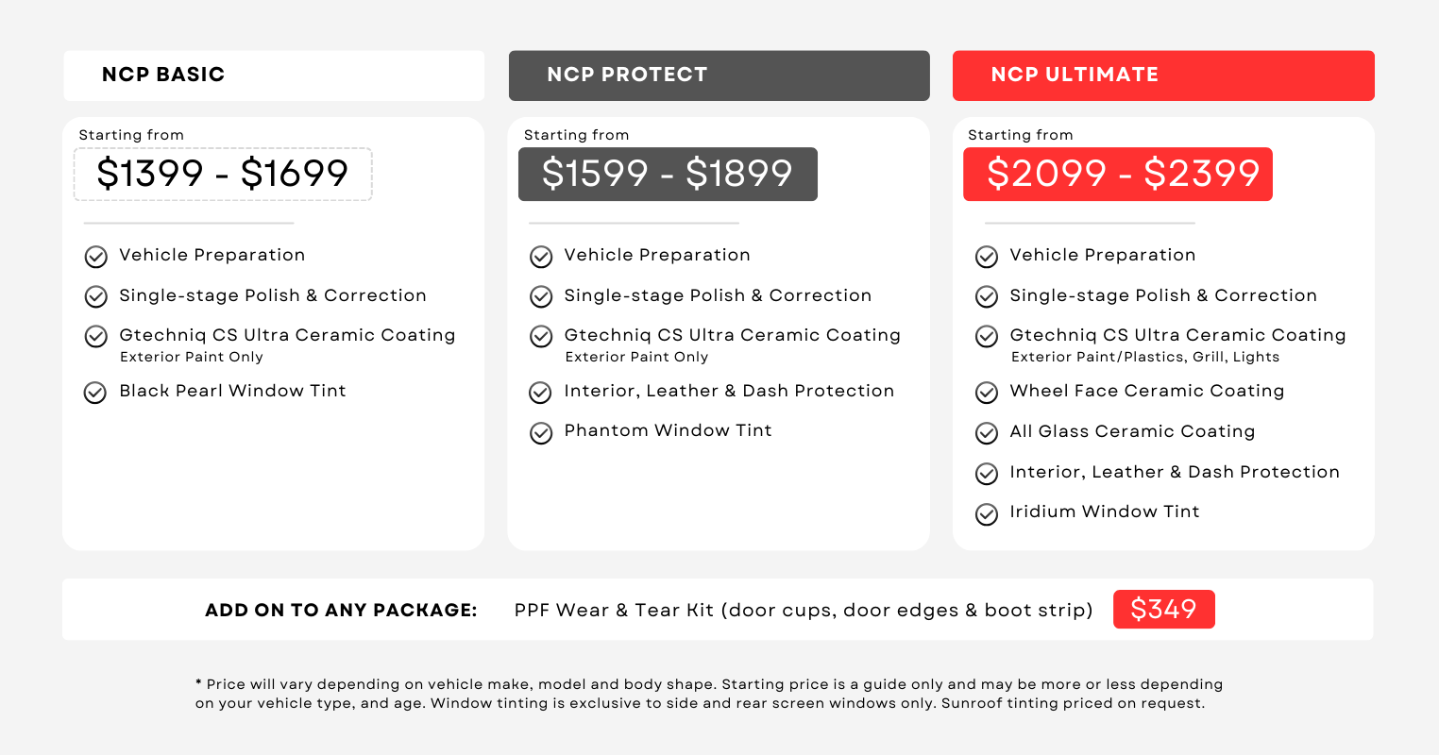This screenshot has height=755, width=1439.
Task: Click checkmark icon next to Phantom Window Tint
Action: pyautogui.click(x=541, y=433)
